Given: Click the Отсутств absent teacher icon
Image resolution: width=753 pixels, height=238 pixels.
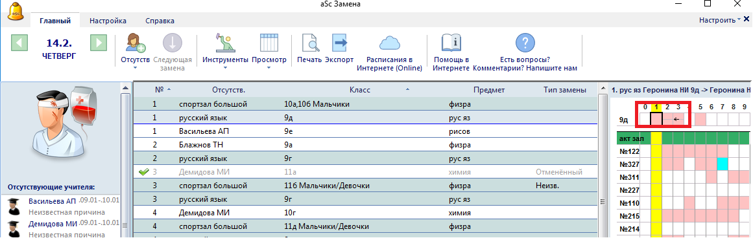Looking at the screenshot, I should click(136, 43).
